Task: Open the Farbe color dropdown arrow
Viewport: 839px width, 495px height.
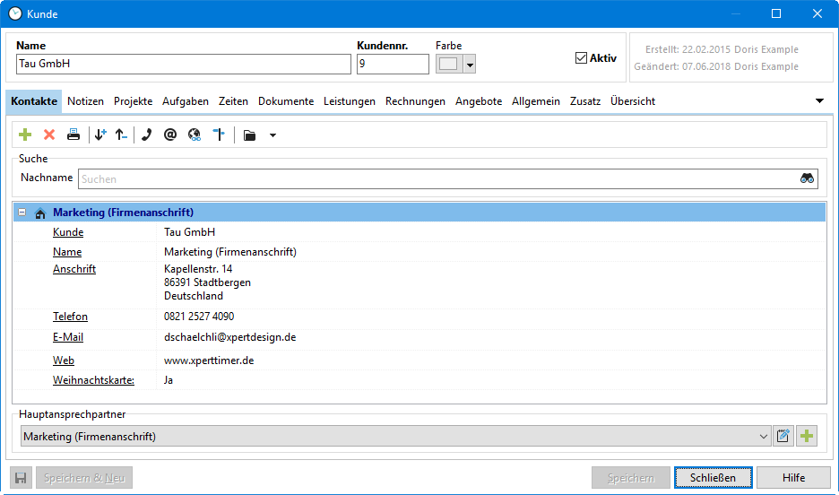Action: coord(470,65)
